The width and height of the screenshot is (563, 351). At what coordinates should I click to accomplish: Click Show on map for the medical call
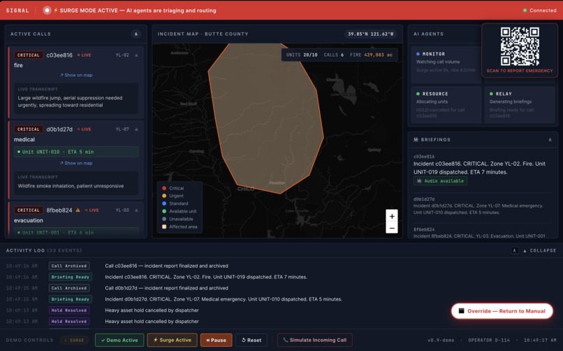(76, 163)
